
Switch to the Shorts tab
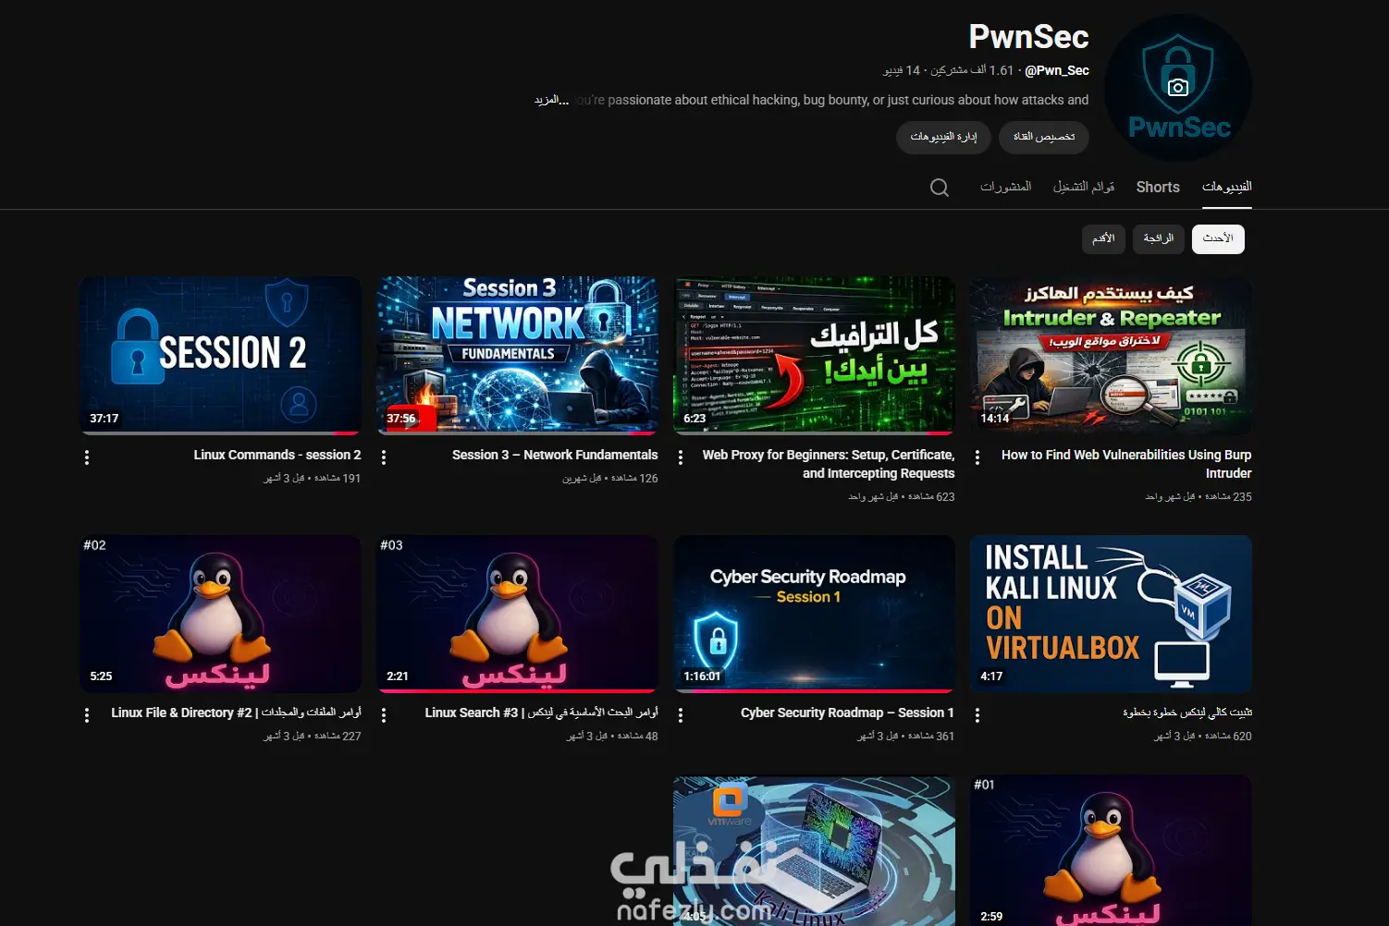click(x=1158, y=187)
